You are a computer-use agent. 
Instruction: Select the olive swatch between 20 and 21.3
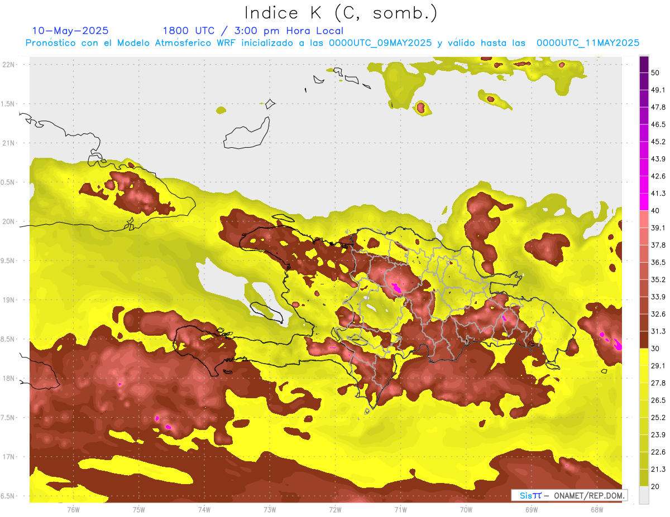tap(644, 478)
